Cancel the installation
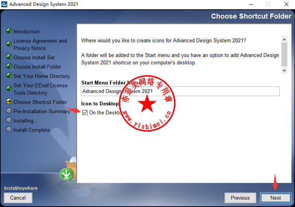This screenshot has width=295, height=207. [x=18, y=198]
